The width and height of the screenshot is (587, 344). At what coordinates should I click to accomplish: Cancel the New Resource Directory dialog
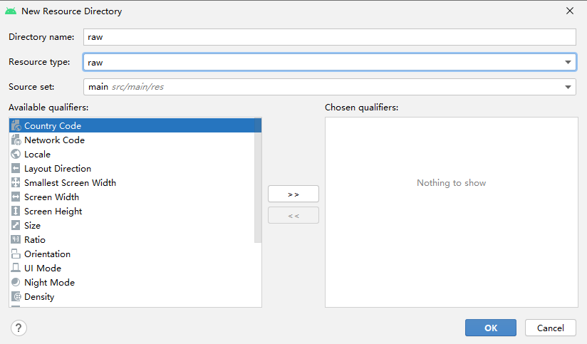click(x=550, y=328)
